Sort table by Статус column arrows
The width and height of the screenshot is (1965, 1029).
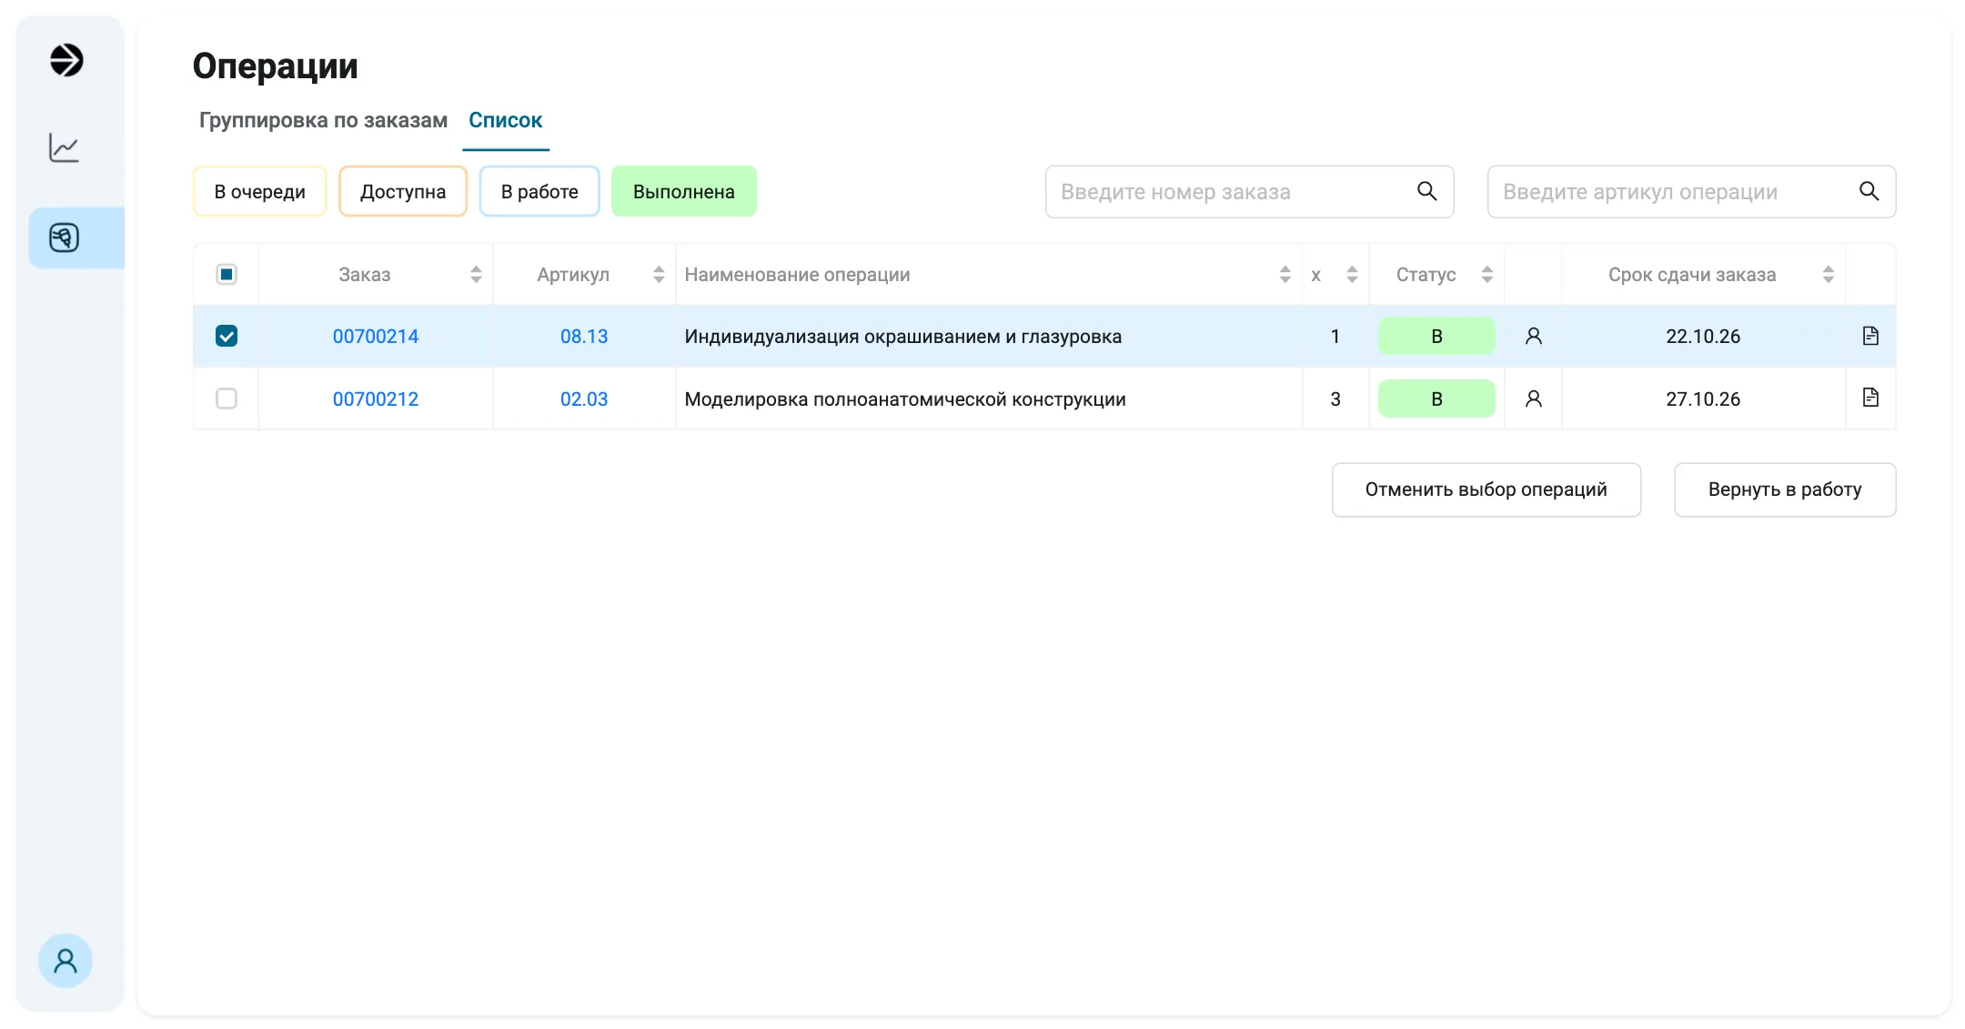coord(1486,275)
